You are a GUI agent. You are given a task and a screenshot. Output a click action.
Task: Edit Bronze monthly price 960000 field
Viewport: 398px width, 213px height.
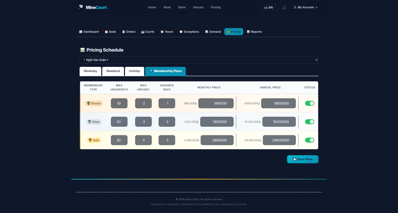click(216, 103)
